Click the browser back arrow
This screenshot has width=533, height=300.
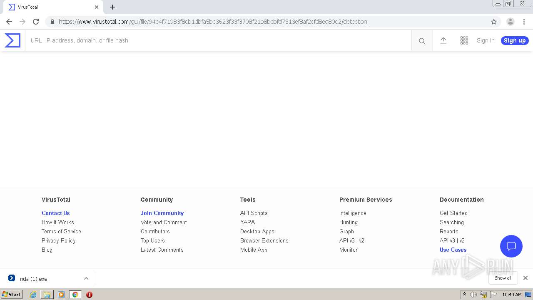pyautogui.click(x=9, y=22)
